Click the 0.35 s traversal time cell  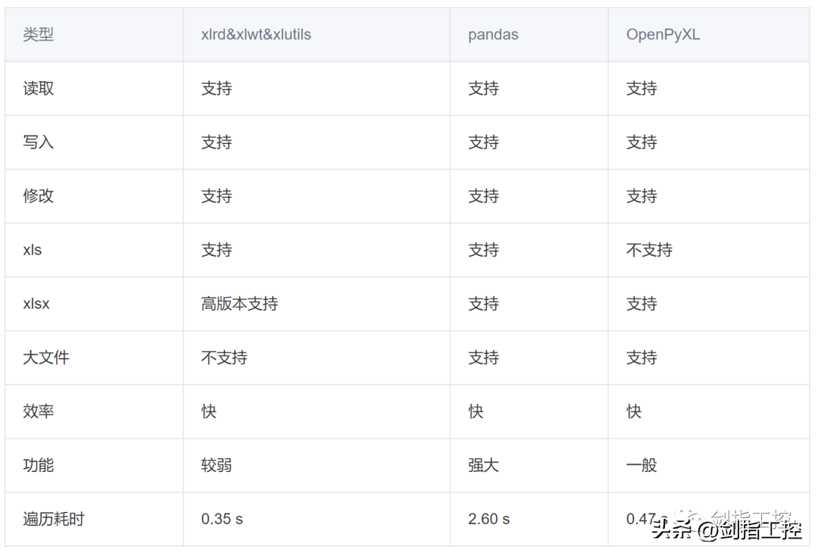pos(222,519)
